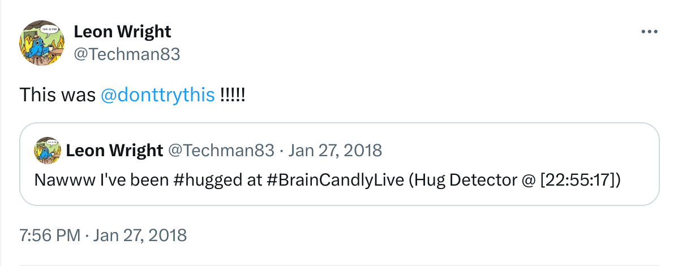Click the @Techman83 handle below the header name
Viewport: 678px width, 266px height.
coord(127,54)
